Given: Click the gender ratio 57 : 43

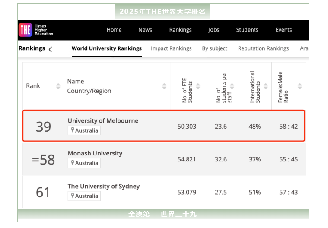Looking at the screenshot, I should (x=289, y=192).
